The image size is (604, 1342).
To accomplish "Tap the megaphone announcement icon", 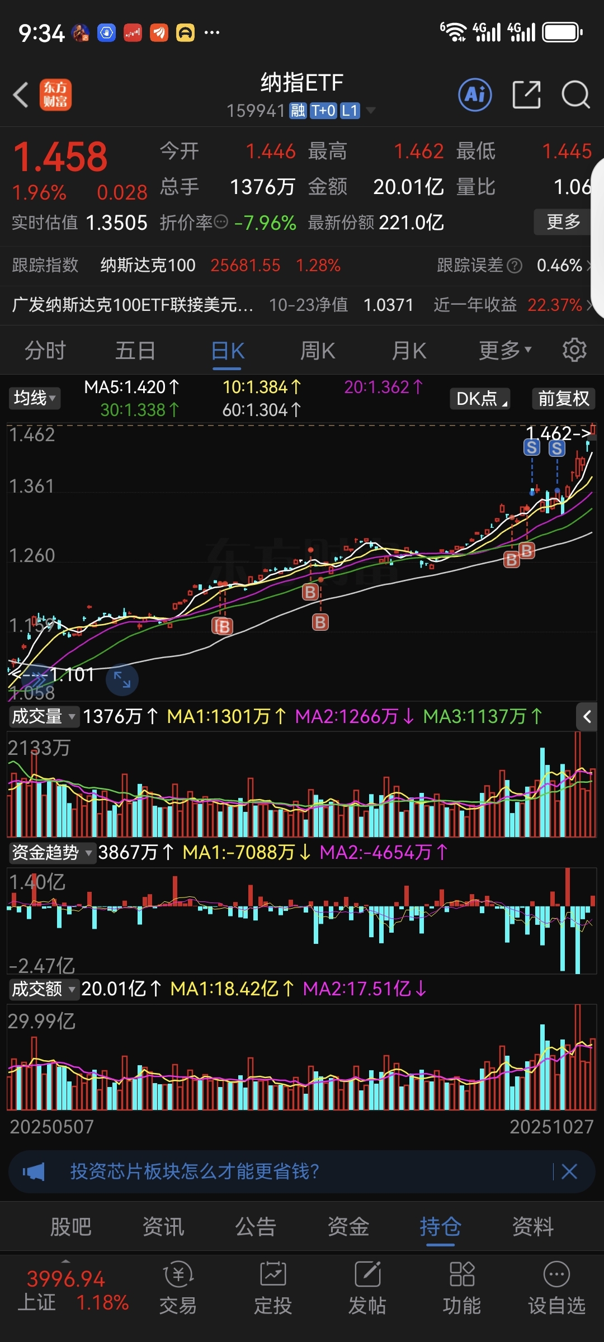I will point(34,1171).
